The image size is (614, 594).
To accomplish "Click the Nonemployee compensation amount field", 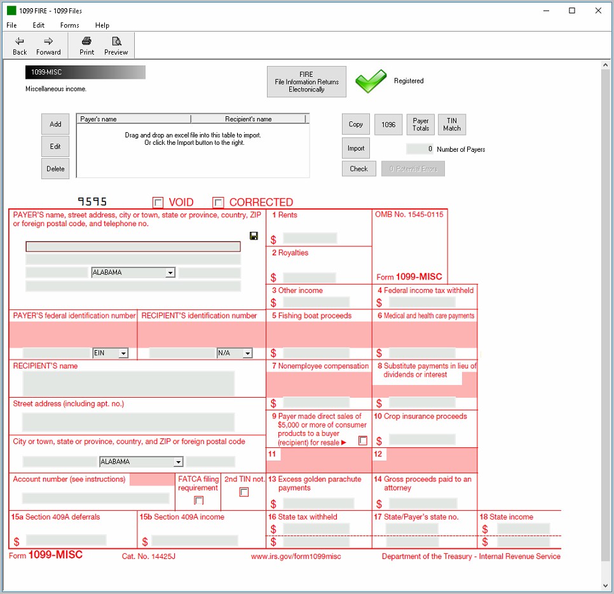I will click(316, 403).
